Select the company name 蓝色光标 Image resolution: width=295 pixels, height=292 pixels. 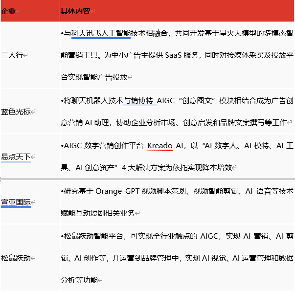tap(16, 112)
